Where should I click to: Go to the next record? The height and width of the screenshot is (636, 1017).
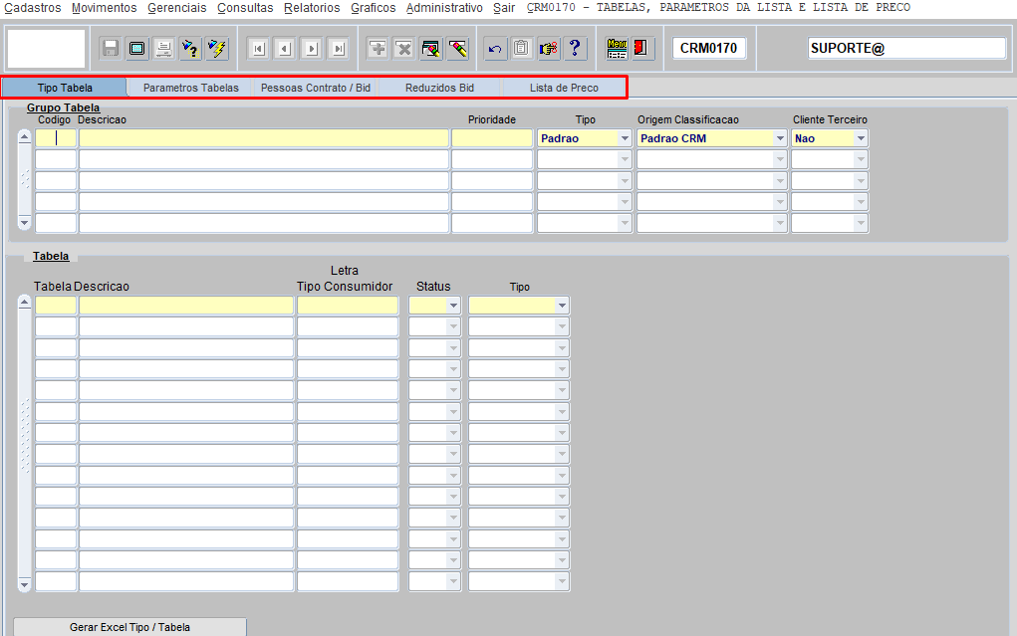(312, 49)
